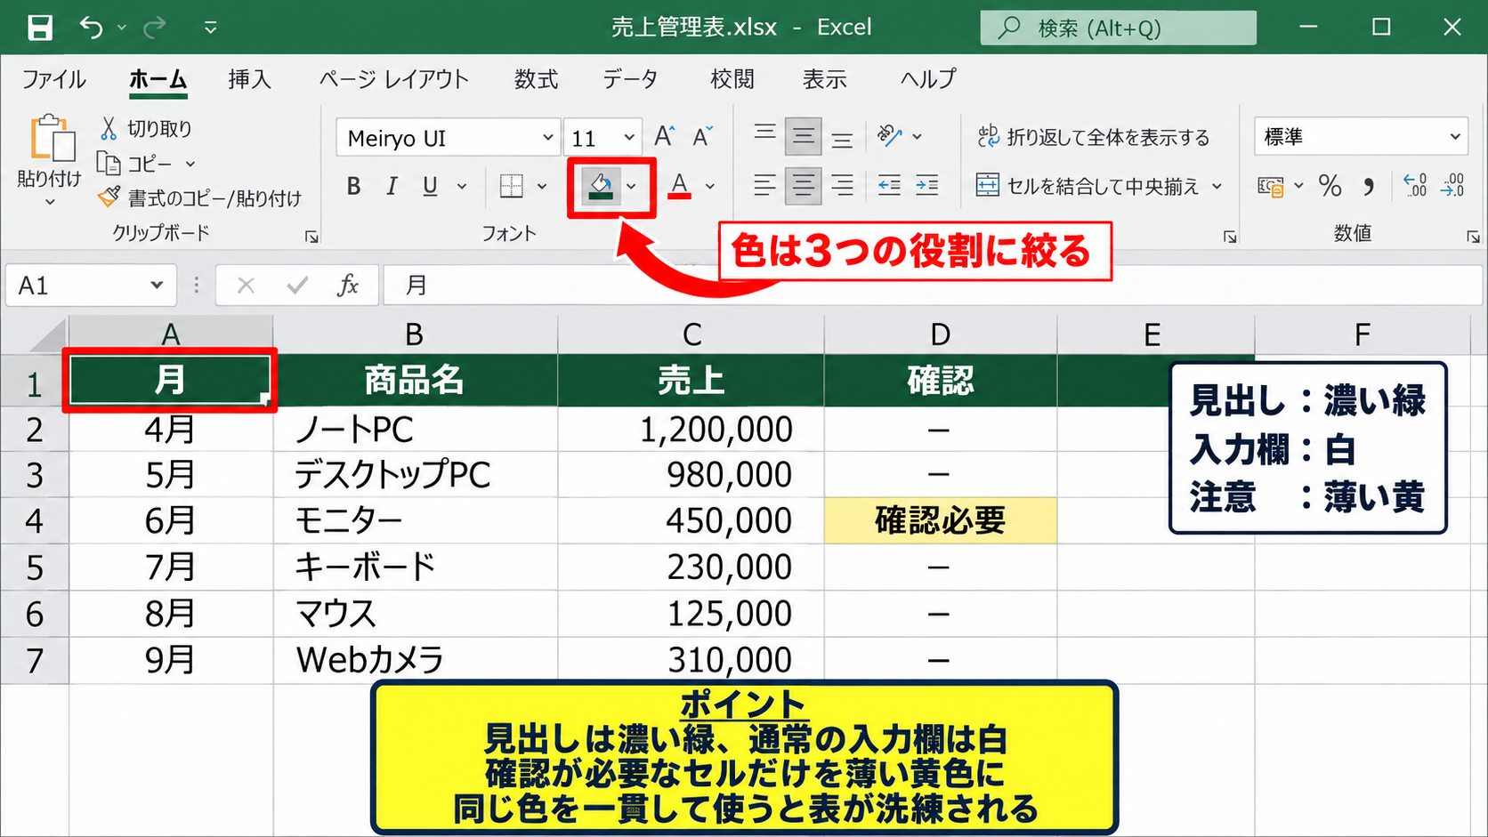Click the Decrease Indent icon
1488x837 pixels.
889,186
